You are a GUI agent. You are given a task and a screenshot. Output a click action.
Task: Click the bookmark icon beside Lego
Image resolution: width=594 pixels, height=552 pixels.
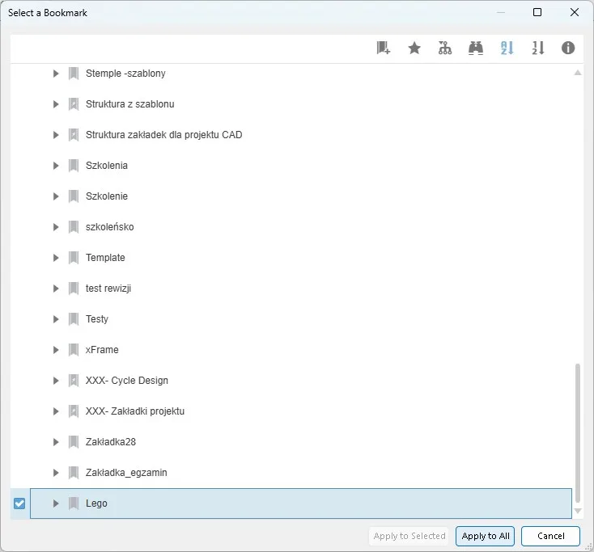point(74,504)
